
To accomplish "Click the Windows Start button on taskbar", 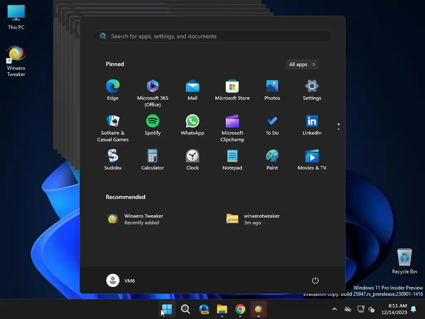I will click(167, 309).
